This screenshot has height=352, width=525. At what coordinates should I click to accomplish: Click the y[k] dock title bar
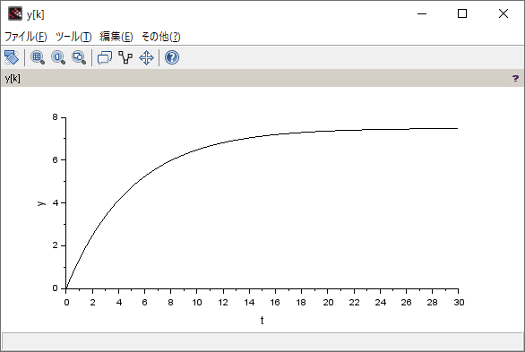click(262, 78)
